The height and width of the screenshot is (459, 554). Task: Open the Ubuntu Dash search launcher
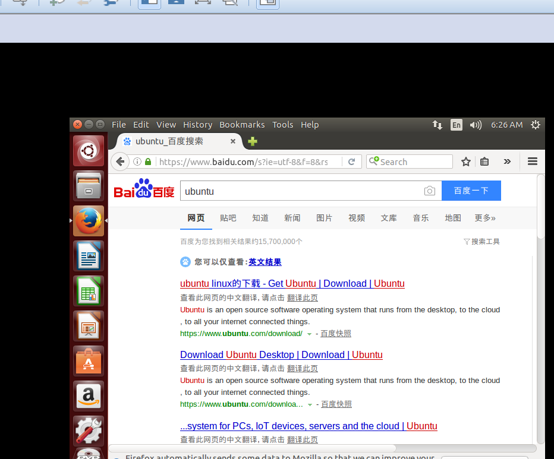[89, 151]
